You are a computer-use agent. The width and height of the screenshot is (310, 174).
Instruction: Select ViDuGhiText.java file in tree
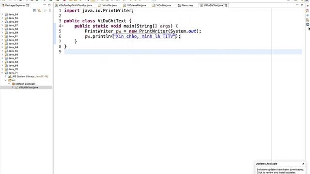pos(28,87)
